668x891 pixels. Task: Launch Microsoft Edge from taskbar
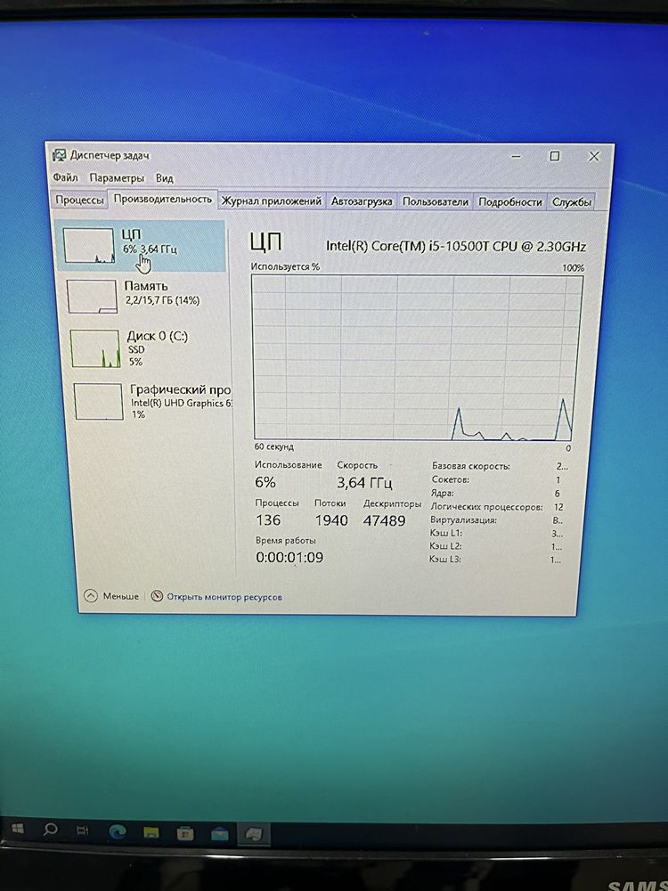click(x=117, y=832)
